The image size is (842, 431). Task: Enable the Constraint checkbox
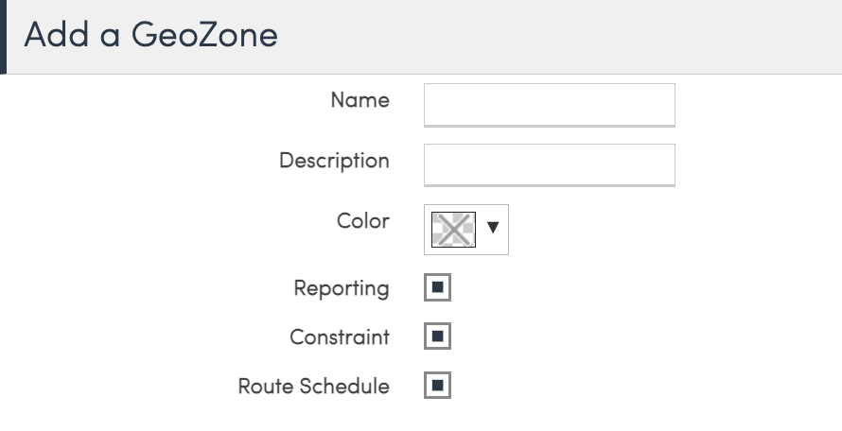(x=437, y=336)
